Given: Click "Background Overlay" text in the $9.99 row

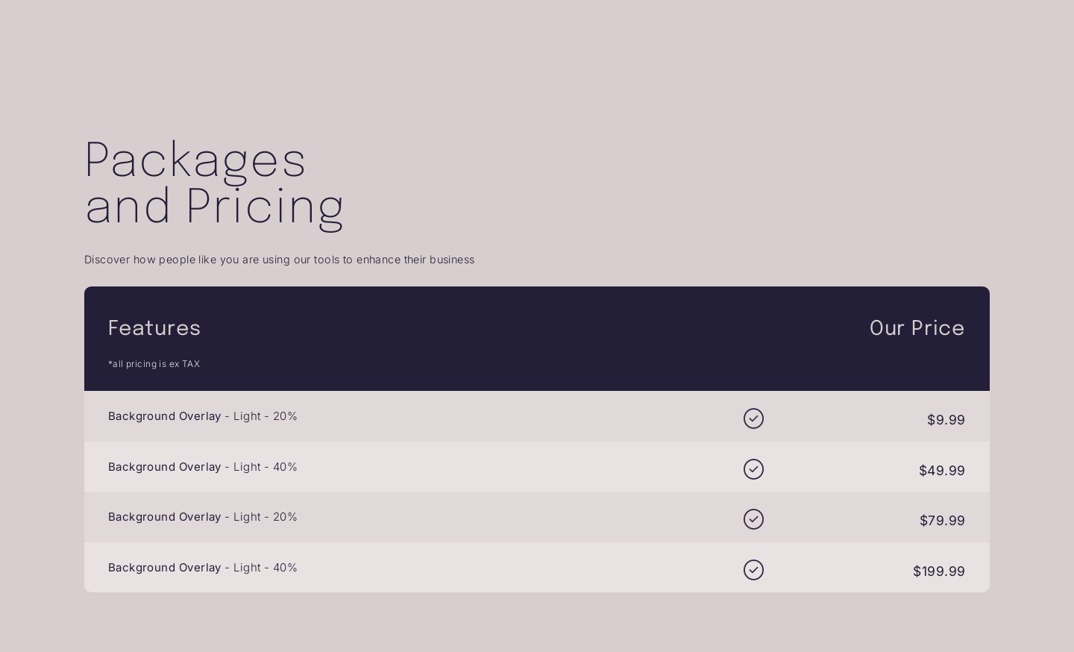Looking at the screenshot, I should [164, 416].
